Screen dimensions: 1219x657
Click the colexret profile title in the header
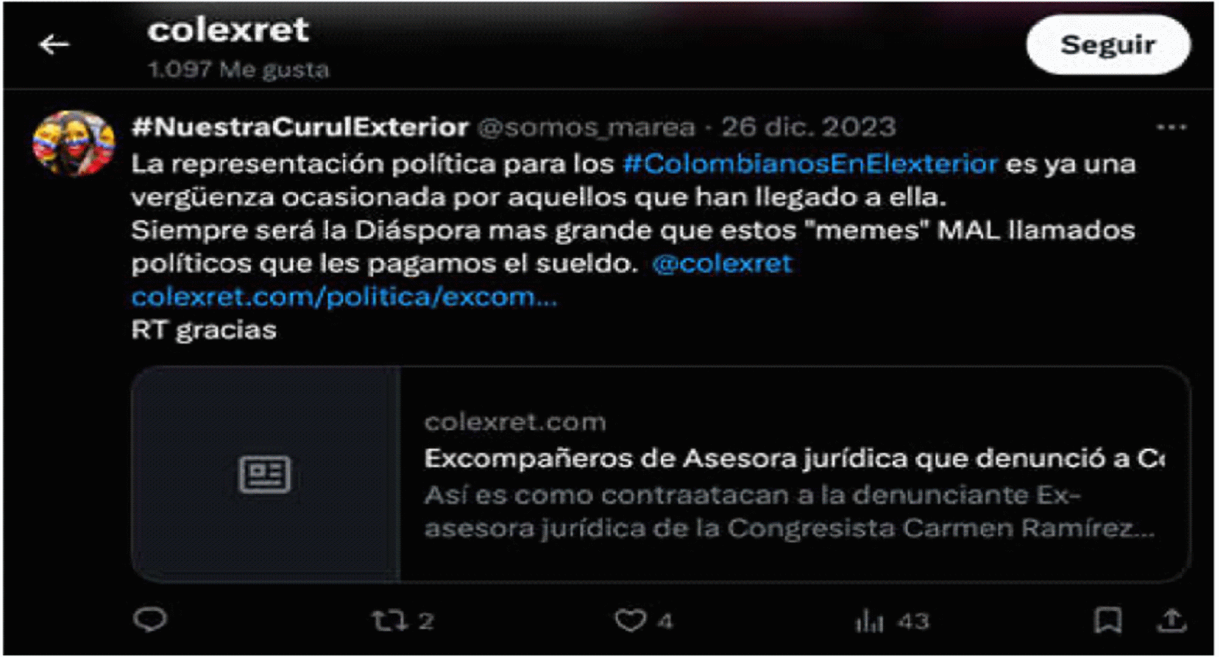pyautogui.click(x=228, y=30)
